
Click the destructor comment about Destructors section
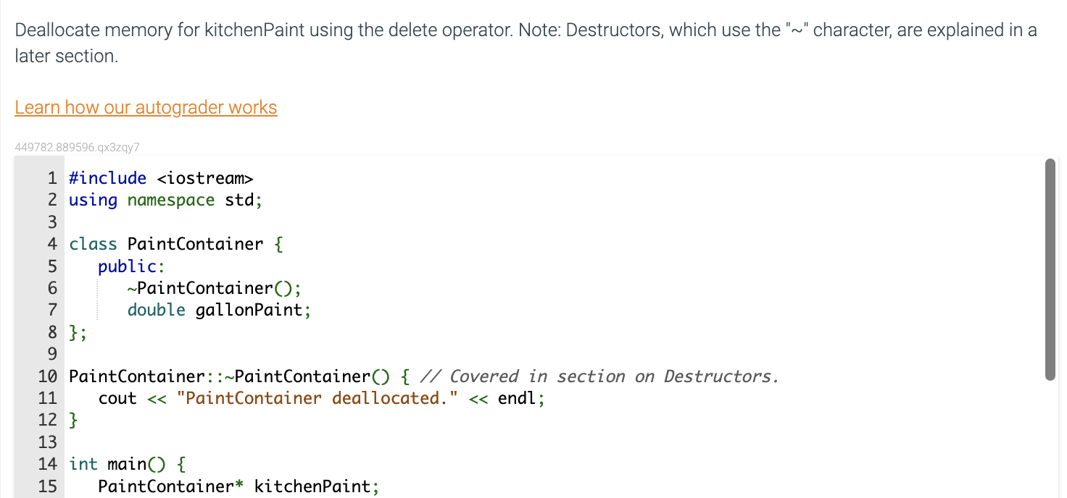[x=594, y=376]
